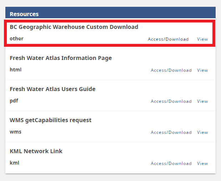Image resolution: width=221 pixels, height=181 pixels.
Task: Select the 'other' format label
Action: pyautogui.click(x=16, y=39)
